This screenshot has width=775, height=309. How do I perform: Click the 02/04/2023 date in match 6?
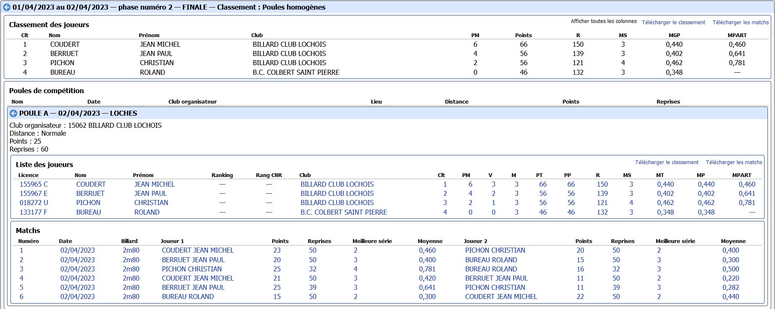coord(77,296)
